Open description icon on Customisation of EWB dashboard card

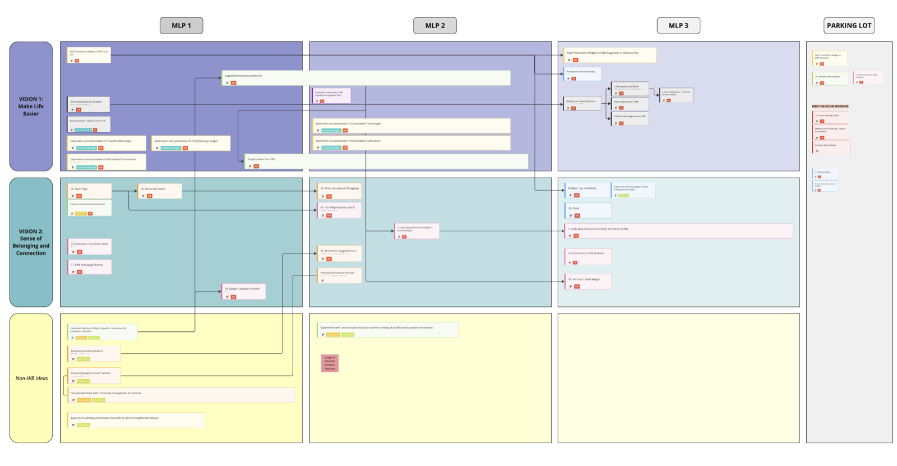[x=570, y=262]
